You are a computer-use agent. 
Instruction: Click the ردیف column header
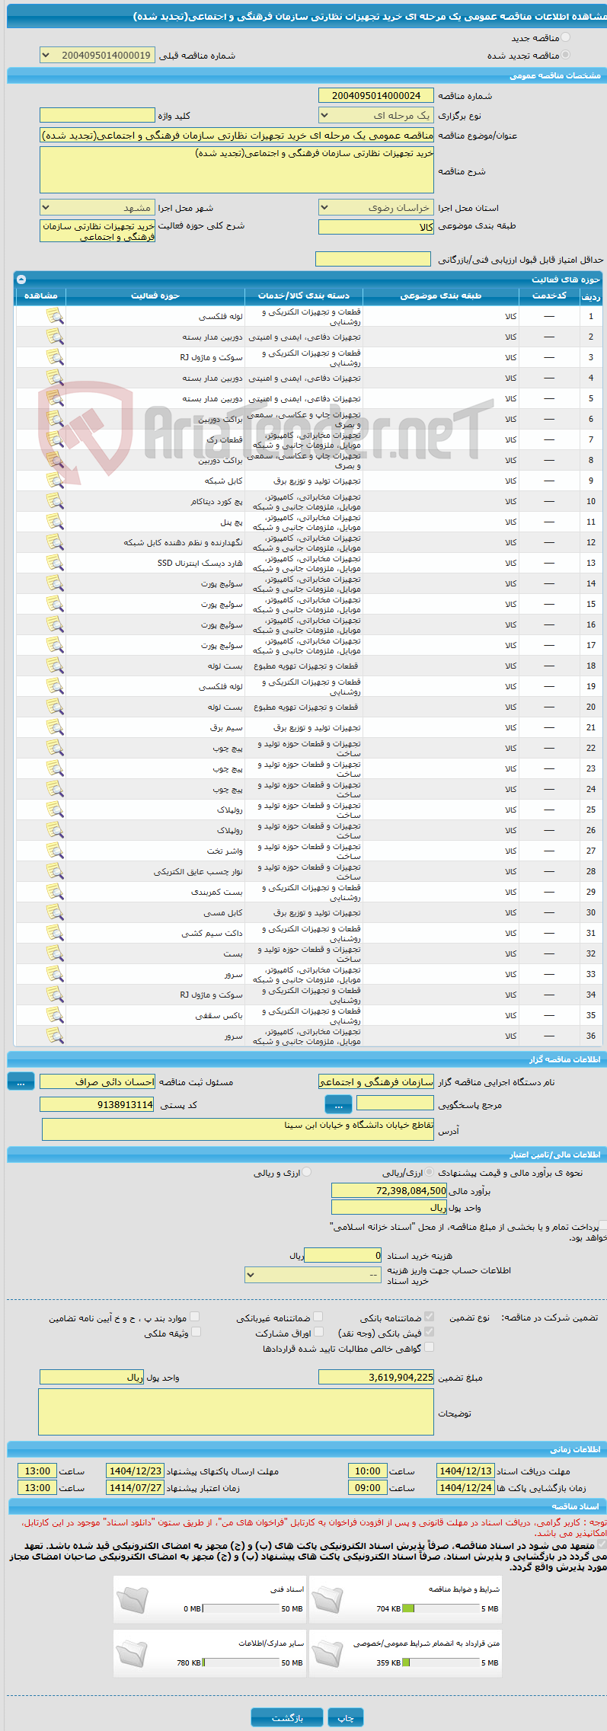click(591, 296)
